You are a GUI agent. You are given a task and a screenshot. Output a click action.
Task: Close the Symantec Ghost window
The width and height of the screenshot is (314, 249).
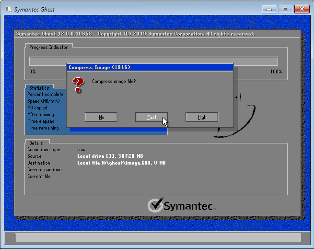pyautogui.click(x=302, y=9)
